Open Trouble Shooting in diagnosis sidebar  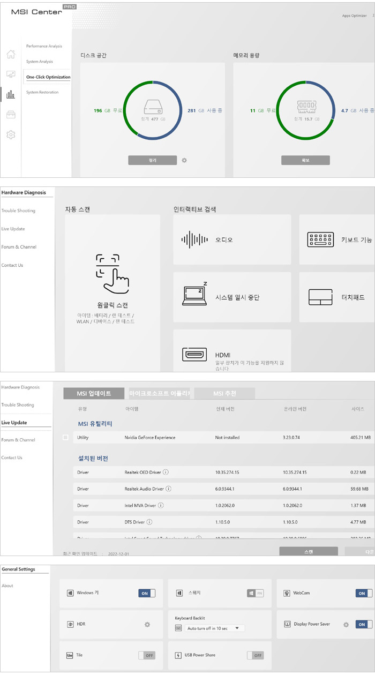pyautogui.click(x=18, y=211)
